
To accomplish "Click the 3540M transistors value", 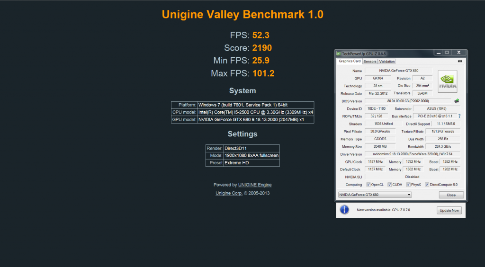I will tap(422, 93).
